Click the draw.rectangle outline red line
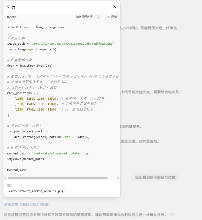 pos(52,137)
